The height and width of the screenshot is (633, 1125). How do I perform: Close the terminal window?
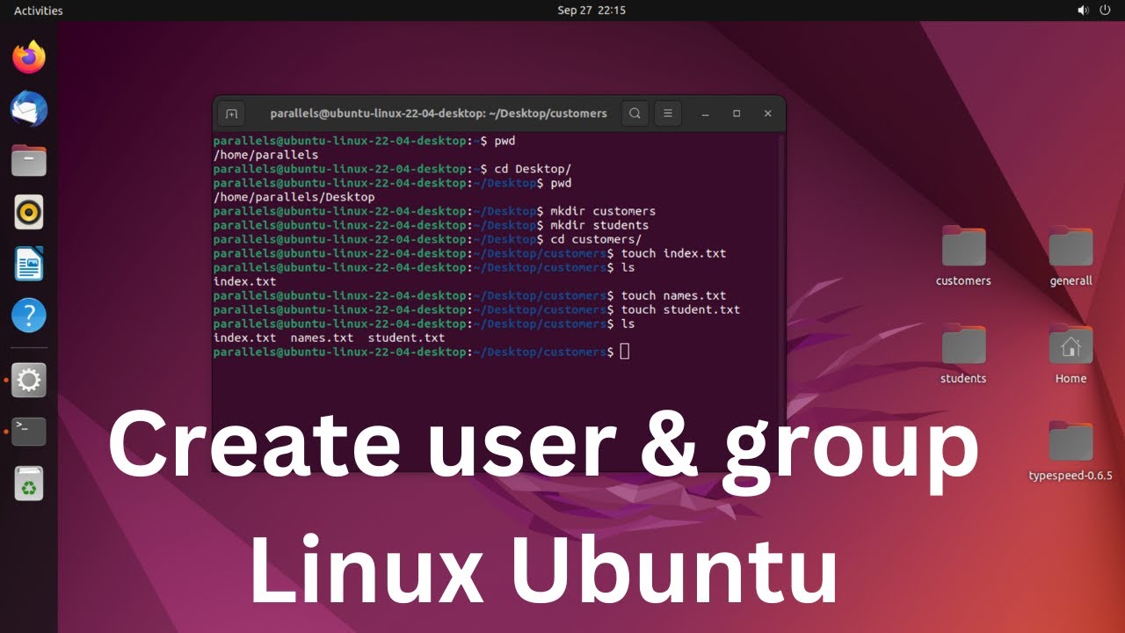tap(767, 113)
